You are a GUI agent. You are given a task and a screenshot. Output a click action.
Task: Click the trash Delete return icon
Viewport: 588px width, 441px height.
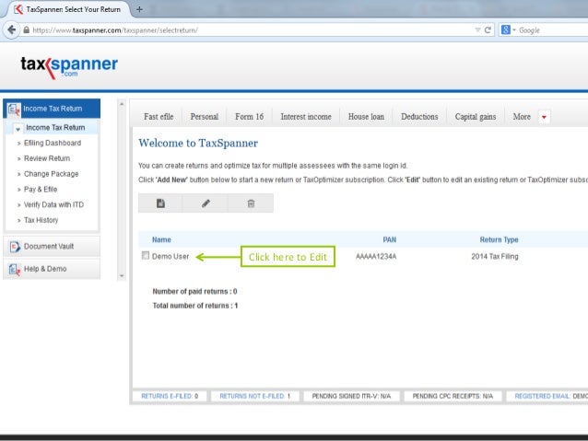(251, 203)
